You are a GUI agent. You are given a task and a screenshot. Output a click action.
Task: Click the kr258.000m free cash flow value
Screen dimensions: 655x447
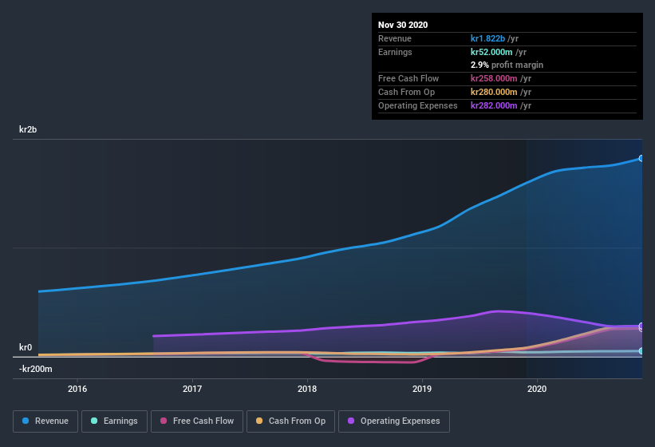[494, 78]
